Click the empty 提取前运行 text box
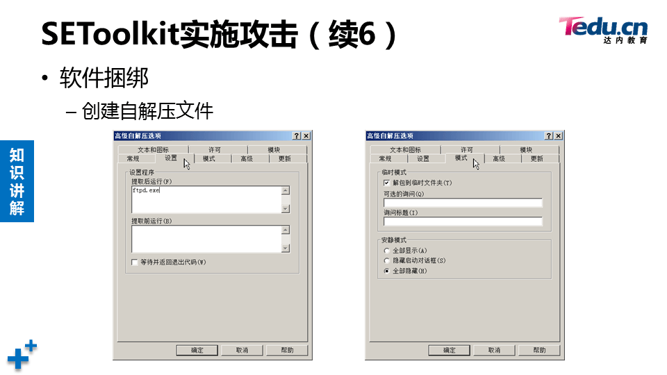 point(207,239)
